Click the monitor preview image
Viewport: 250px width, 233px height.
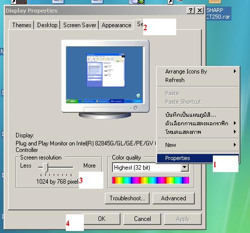tap(105, 79)
